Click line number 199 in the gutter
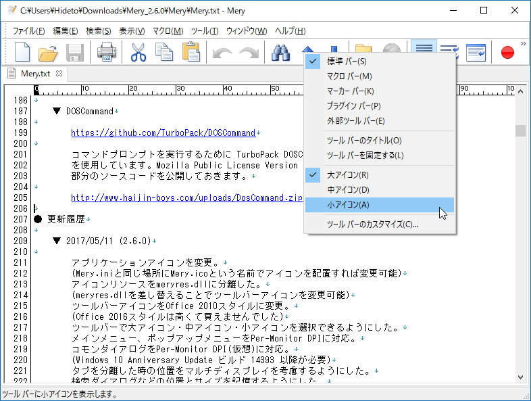Viewport: 531px width, 401px height. pos(21,133)
